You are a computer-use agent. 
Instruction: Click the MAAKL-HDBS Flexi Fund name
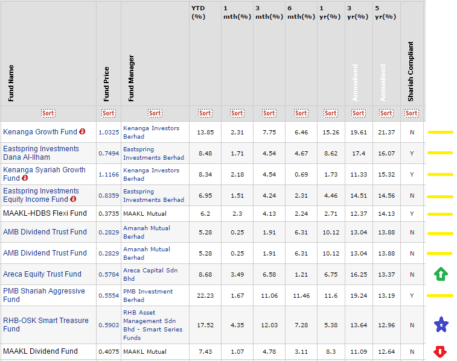[x=45, y=213]
